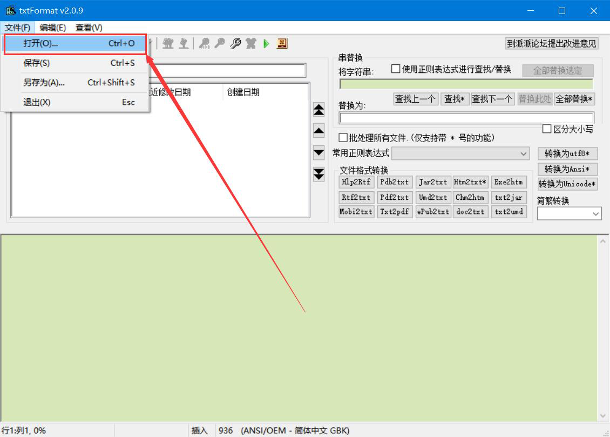Screen dimensions: 610x437
Task: Click the 查找* button
Action: [x=455, y=99]
